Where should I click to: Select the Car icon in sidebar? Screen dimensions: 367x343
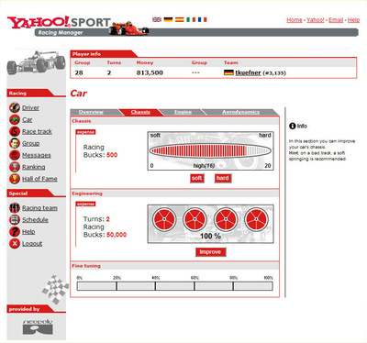tap(15, 119)
